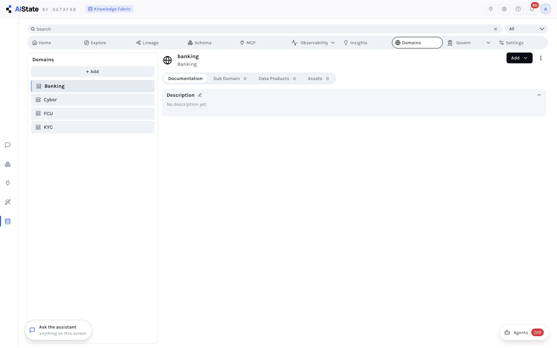The width and height of the screenshot is (557, 348).
Task: Open the All filter dropdown
Action: click(x=526, y=29)
